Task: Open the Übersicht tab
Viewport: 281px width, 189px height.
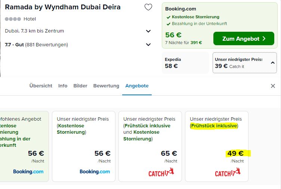Action: (41, 86)
